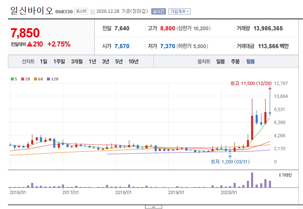
Task: Click the 8,531 price axis label
Action: 279,109
